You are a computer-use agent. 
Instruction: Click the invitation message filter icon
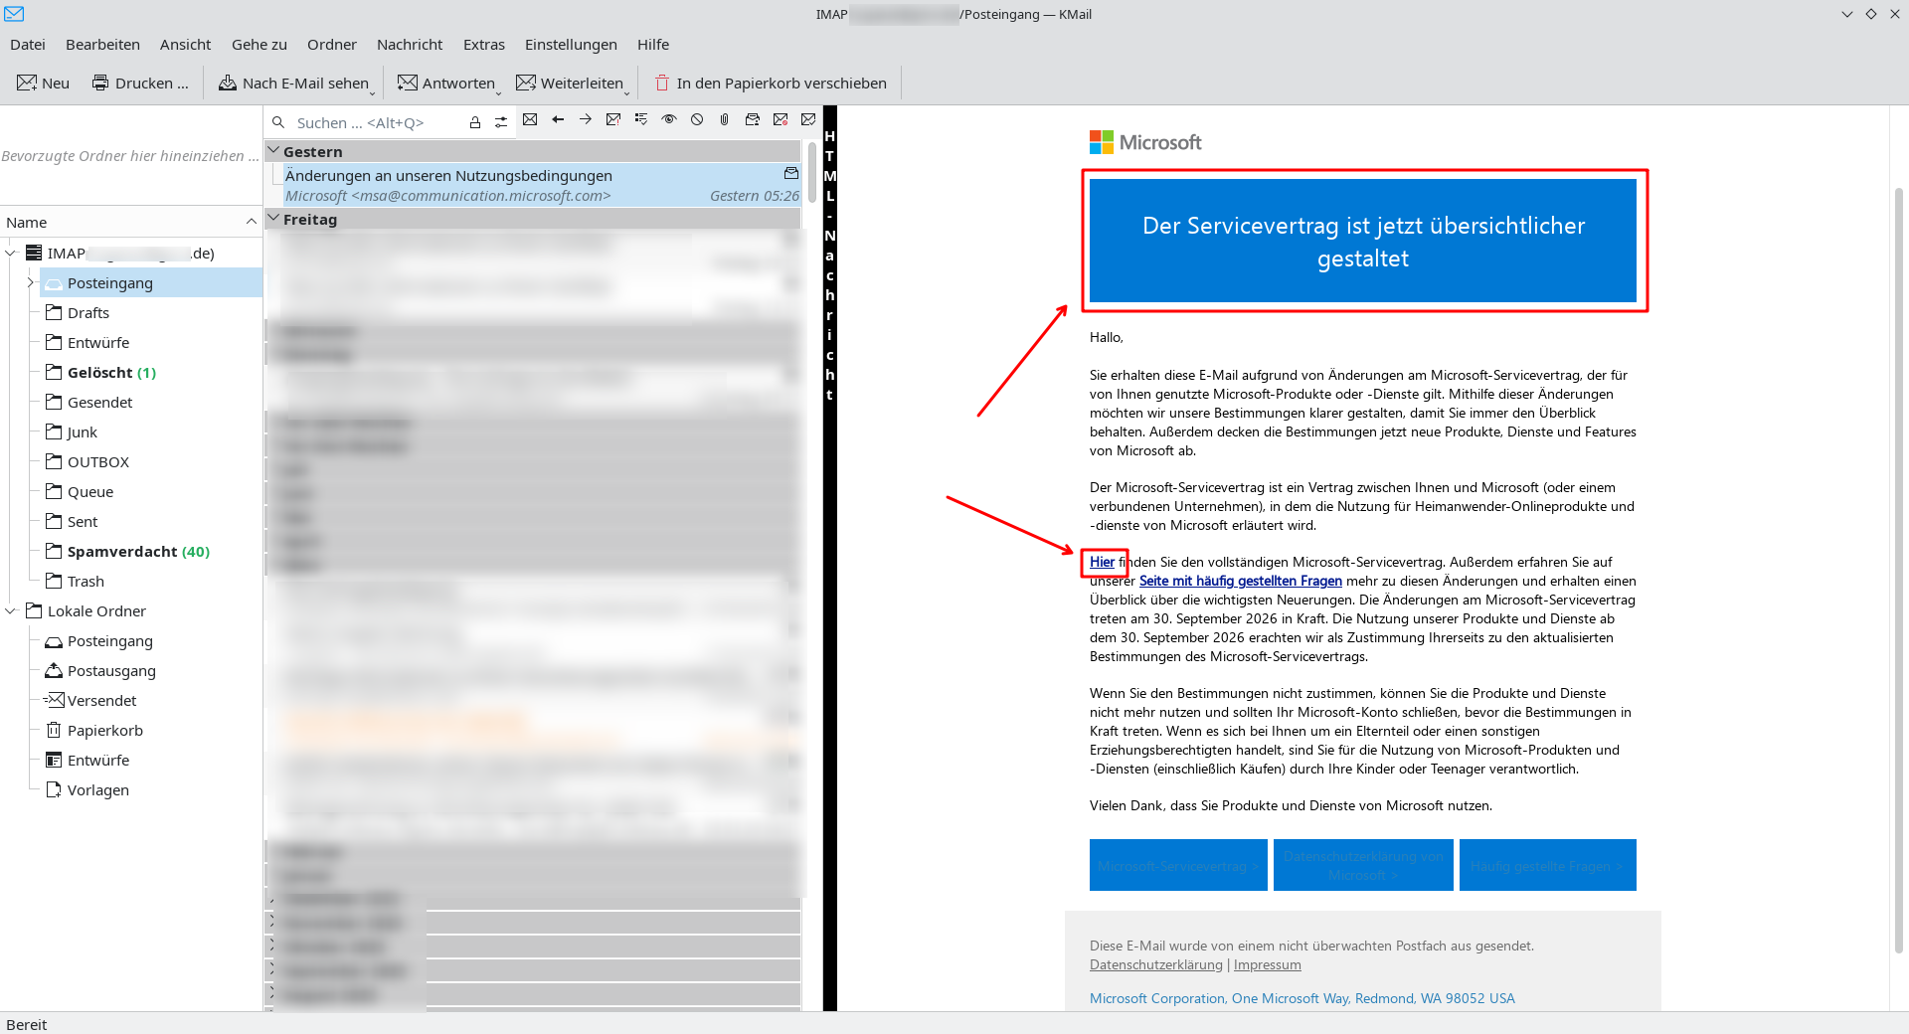click(x=753, y=119)
